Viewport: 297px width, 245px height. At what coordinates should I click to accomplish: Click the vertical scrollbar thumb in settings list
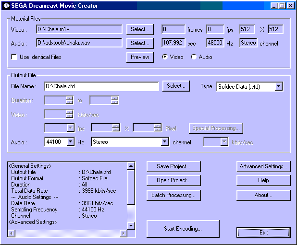(131, 187)
